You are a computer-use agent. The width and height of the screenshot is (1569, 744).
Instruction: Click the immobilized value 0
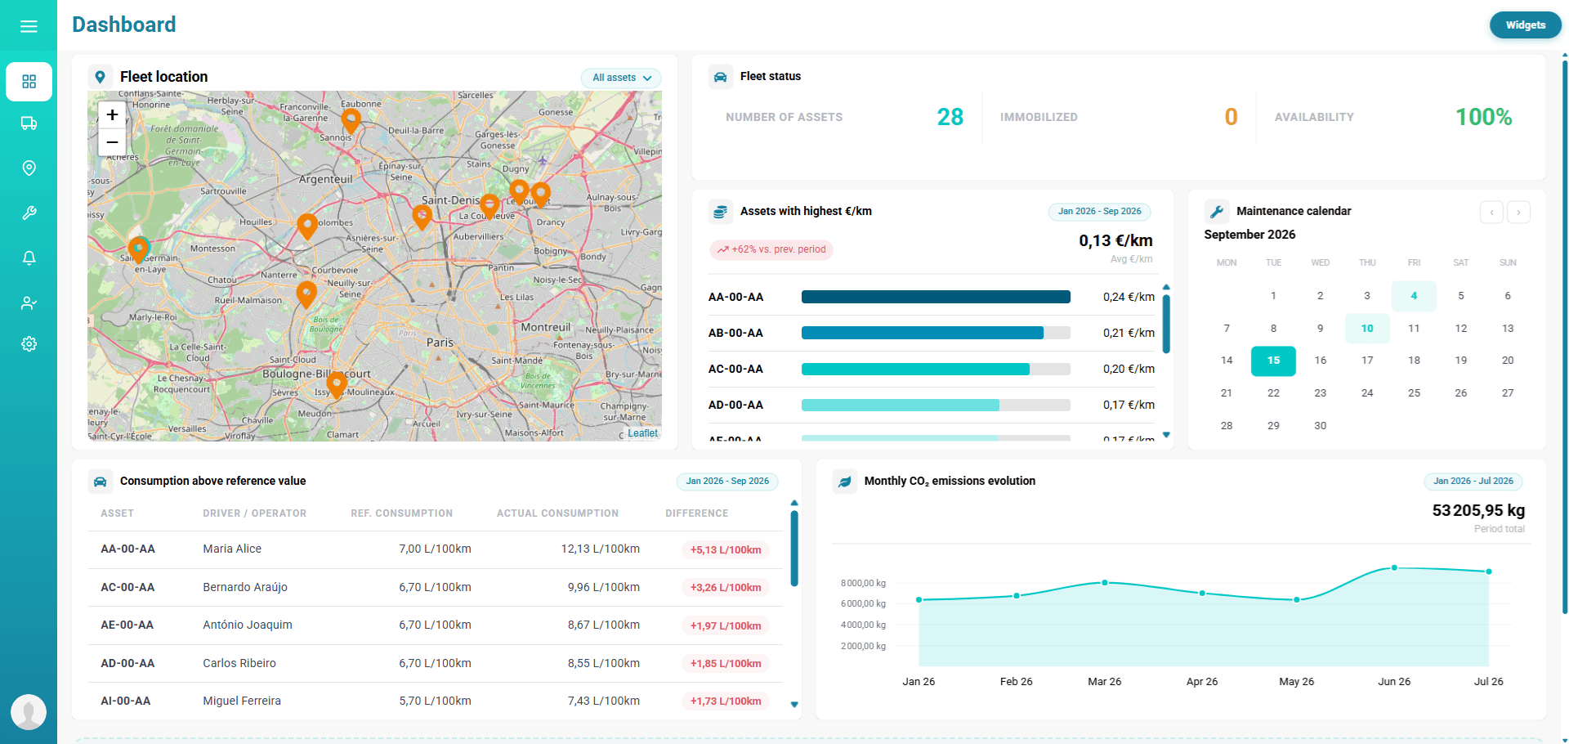tap(1232, 117)
